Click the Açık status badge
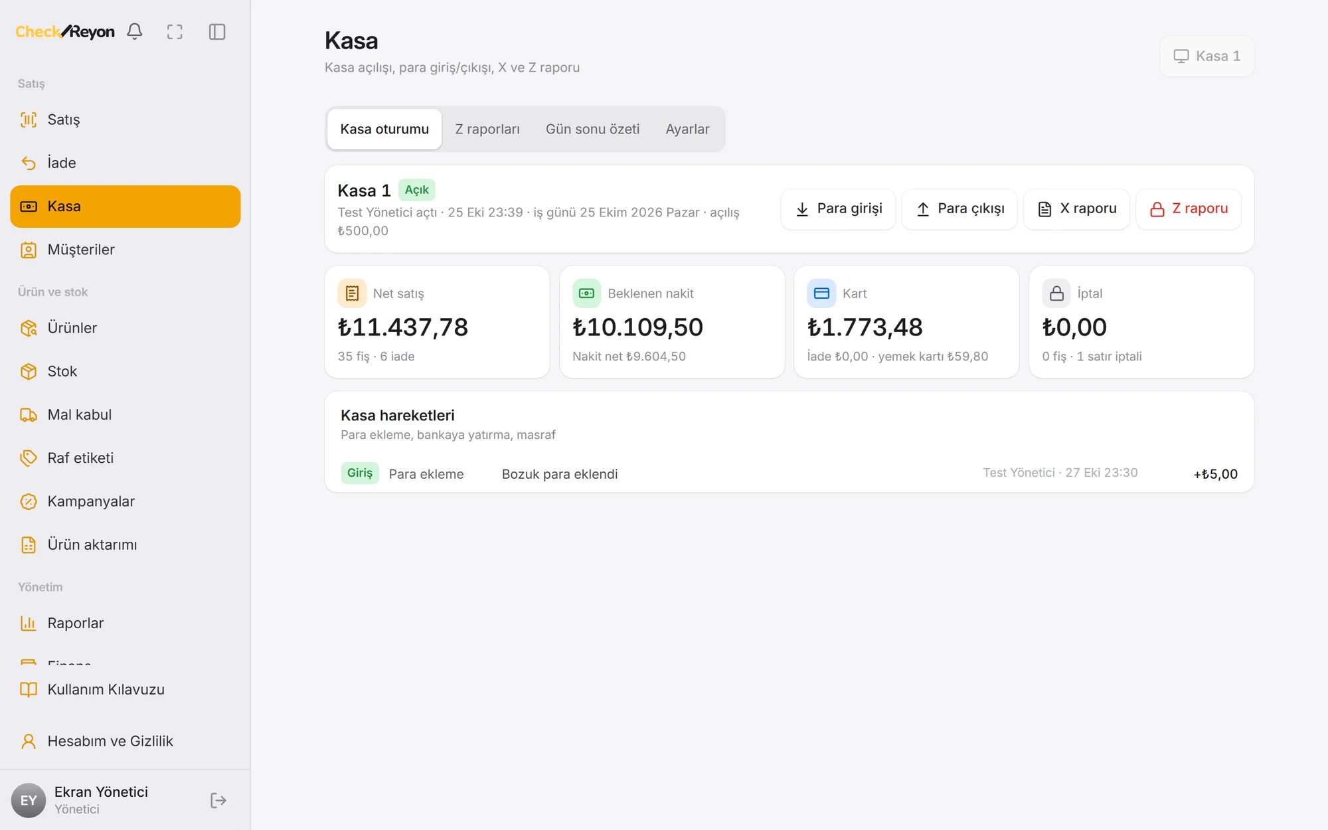1328x830 pixels. coord(417,190)
